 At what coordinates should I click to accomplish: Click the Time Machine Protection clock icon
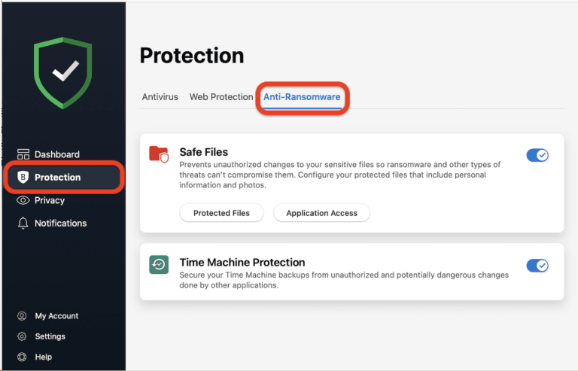coord(159,265)
